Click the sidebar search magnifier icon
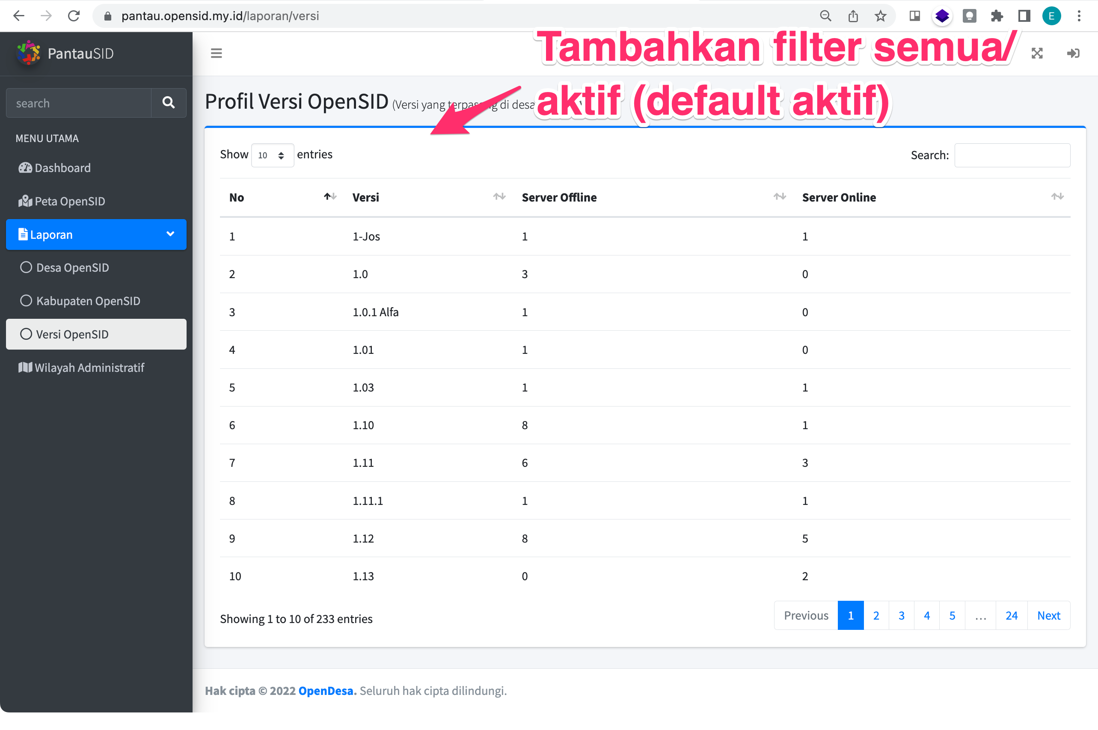Viewport: 1098px width, 730px height. click(x=169, y=102)
